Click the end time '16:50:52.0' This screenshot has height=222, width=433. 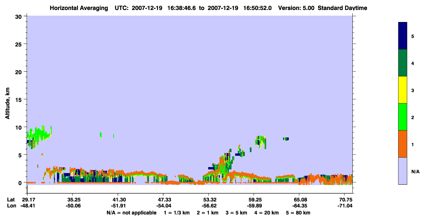click(x=257, y=8)
